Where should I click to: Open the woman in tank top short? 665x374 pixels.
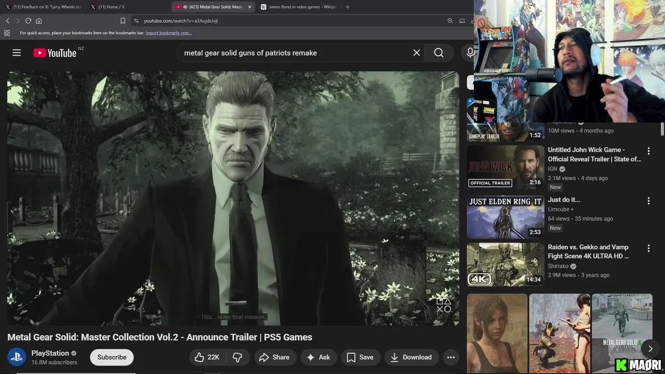(x=497, y=333)
